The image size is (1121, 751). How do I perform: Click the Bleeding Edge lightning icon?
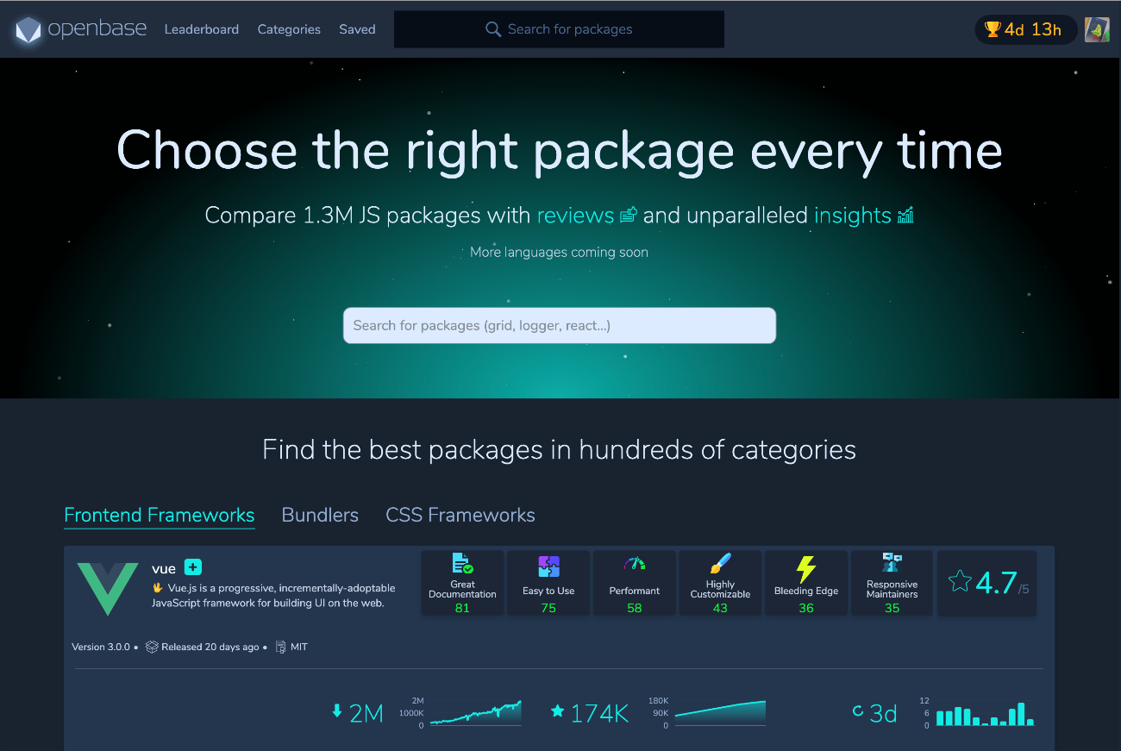point(806,569)
